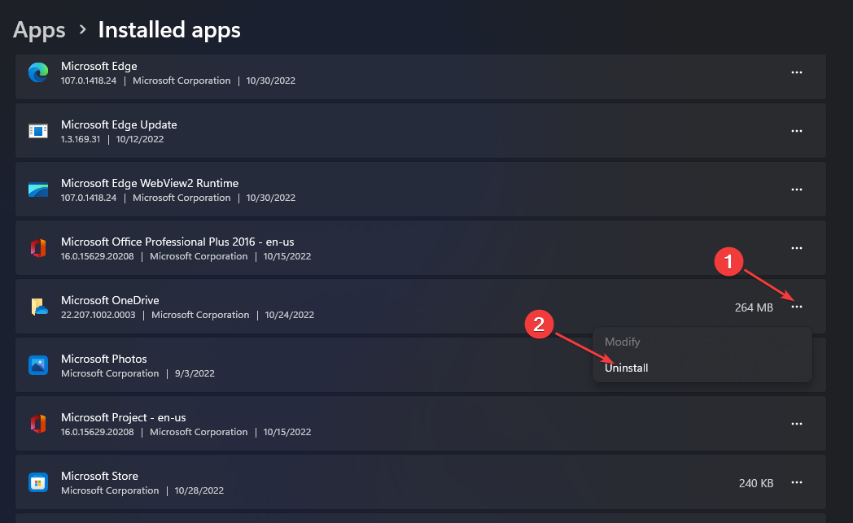Click Microsoft Photos install date 9/3/2022

pyautogui.click(x=195, y=373)
